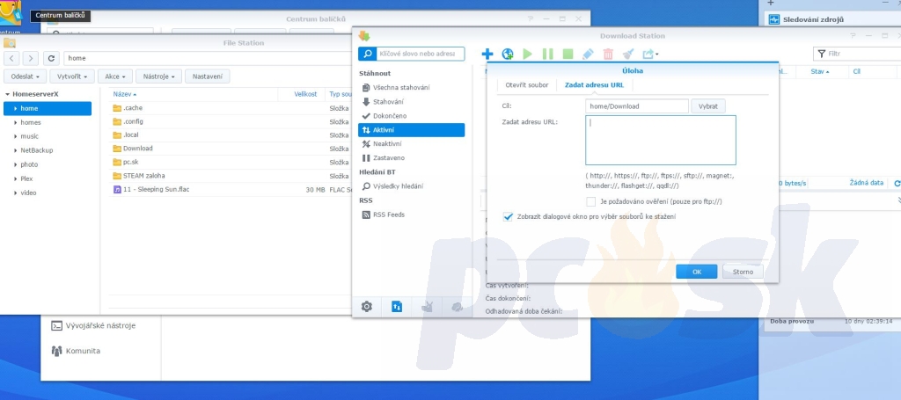
Task: Click the Cíl field showing home/Download
Action: (637, 106)
